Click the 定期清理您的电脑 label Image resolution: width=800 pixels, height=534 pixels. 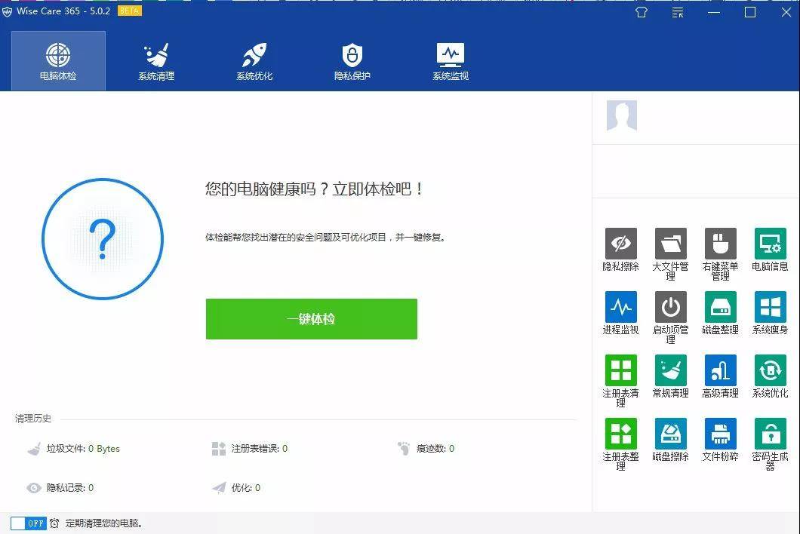tap(104, 523)
